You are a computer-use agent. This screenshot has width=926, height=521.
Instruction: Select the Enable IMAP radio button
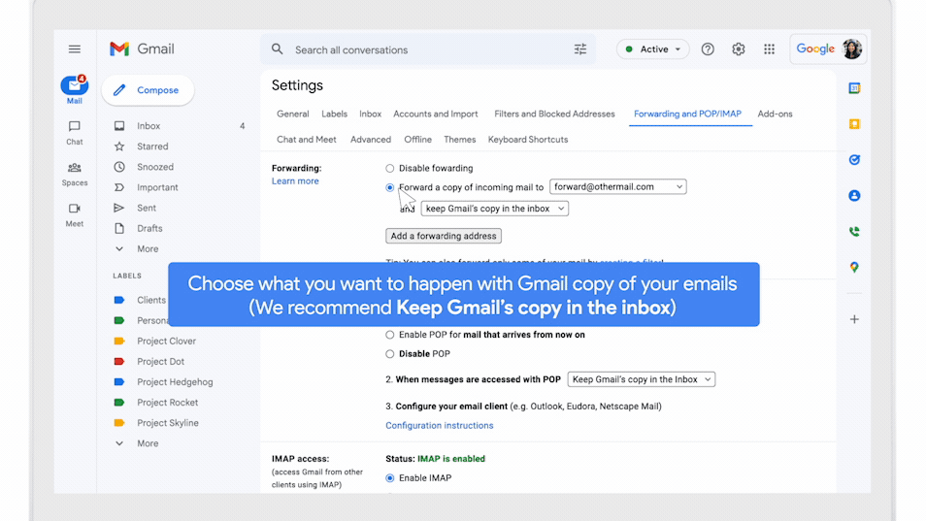(390, 478)
